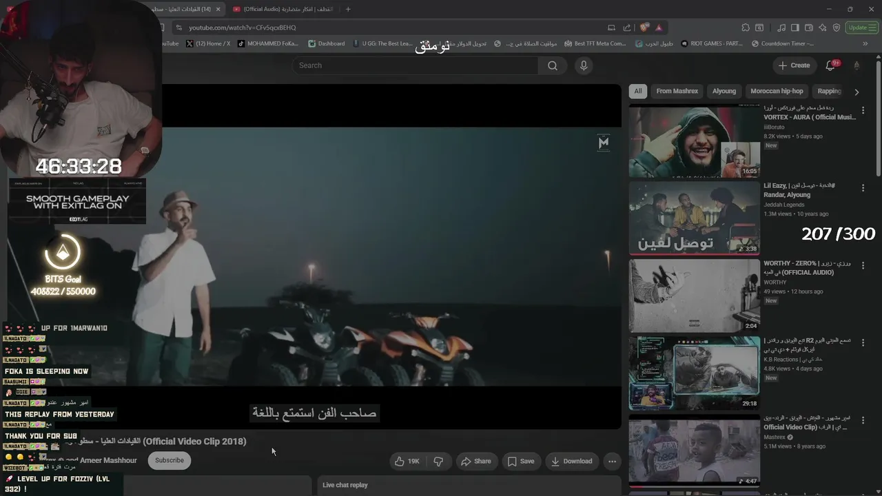
Task: Open options menu for K.B Reactions video
Action: 863,342
